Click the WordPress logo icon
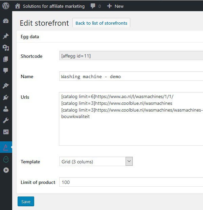The height and width of the screenshot is (210, 203). 6,6
